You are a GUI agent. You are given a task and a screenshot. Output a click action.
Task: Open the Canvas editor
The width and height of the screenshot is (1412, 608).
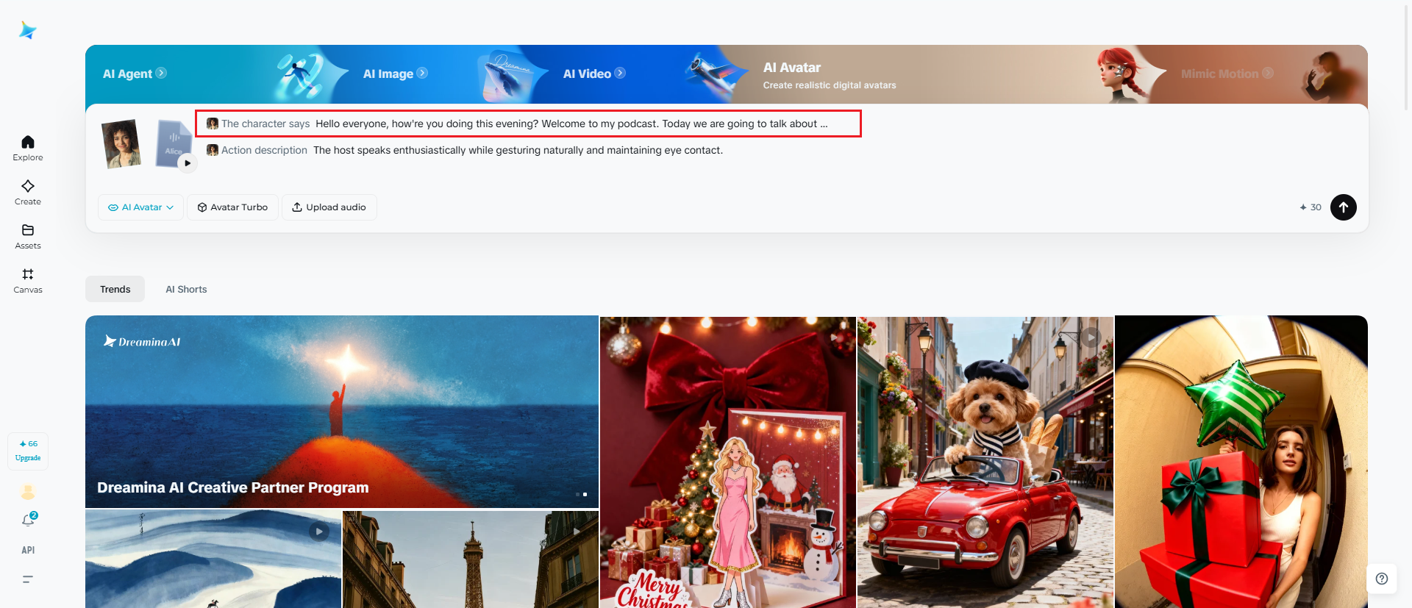click(x=28, y=280)
